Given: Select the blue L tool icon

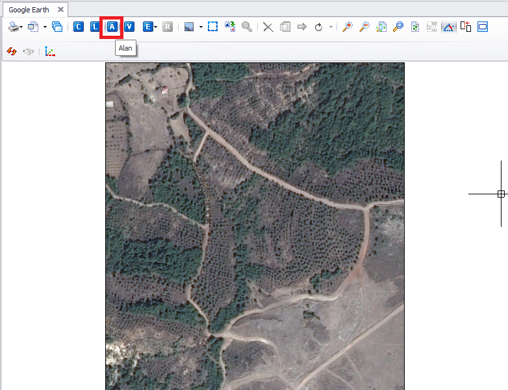Looking at the screenshot, I should click(95, 27).
